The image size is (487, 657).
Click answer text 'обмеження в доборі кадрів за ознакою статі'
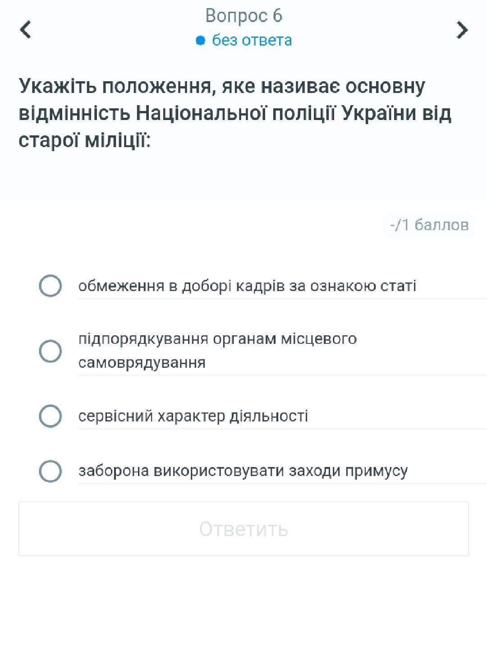(247, 286)
